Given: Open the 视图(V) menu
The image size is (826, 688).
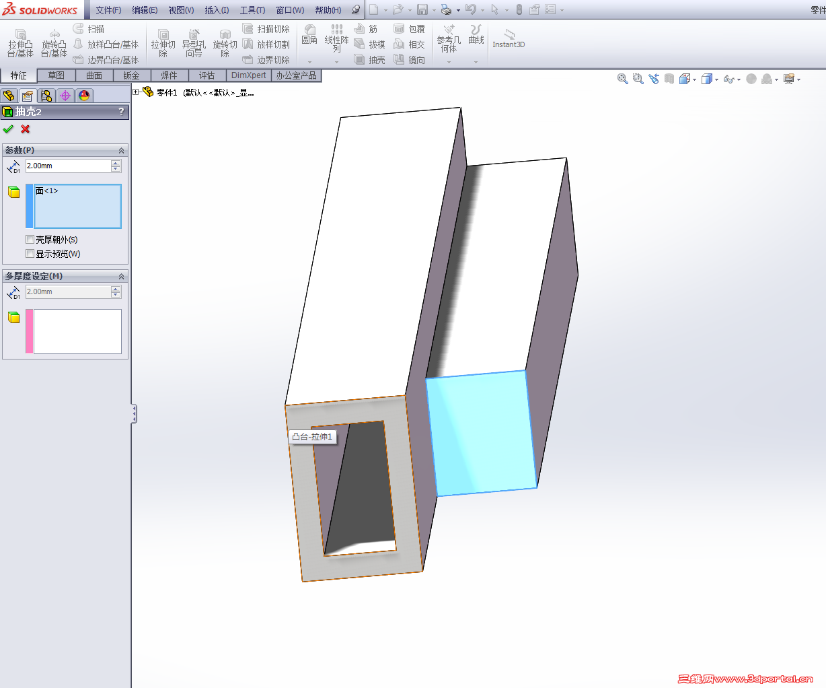Looking at the screenshot, I should [181, 10].
